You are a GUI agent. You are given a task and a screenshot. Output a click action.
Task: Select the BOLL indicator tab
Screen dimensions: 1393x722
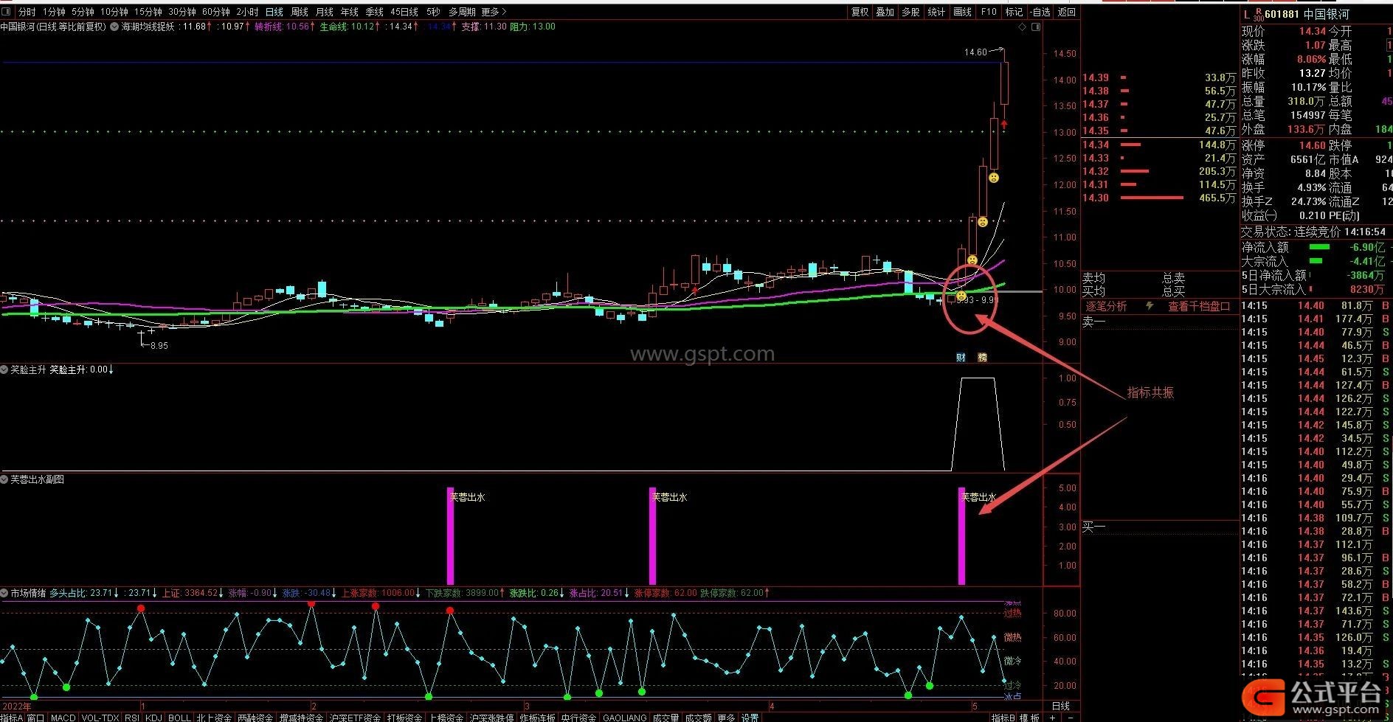(x=179, y=717)
